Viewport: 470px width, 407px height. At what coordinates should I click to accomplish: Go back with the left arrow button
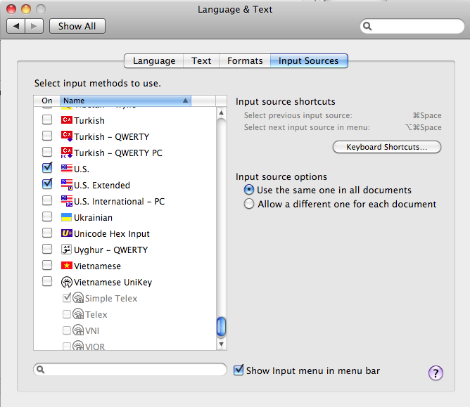coord(16,26)
